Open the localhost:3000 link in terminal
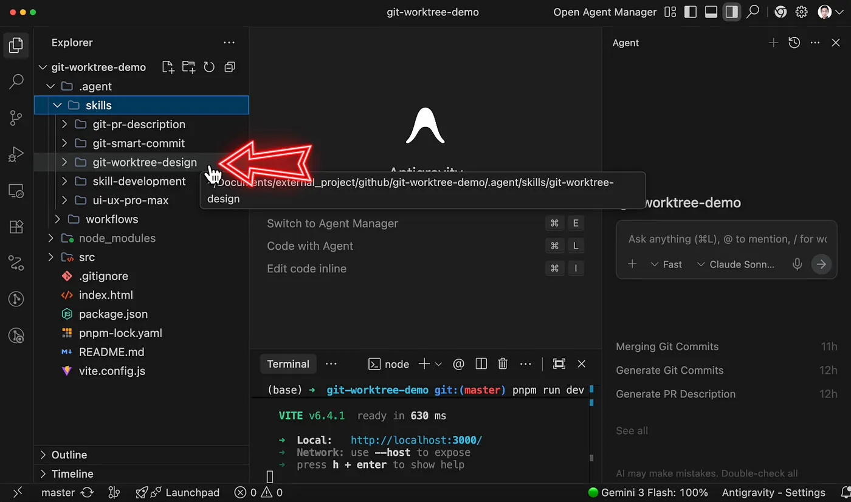This screenshot has height=502, width=851. pyautogui.click(x=416, y=440)
